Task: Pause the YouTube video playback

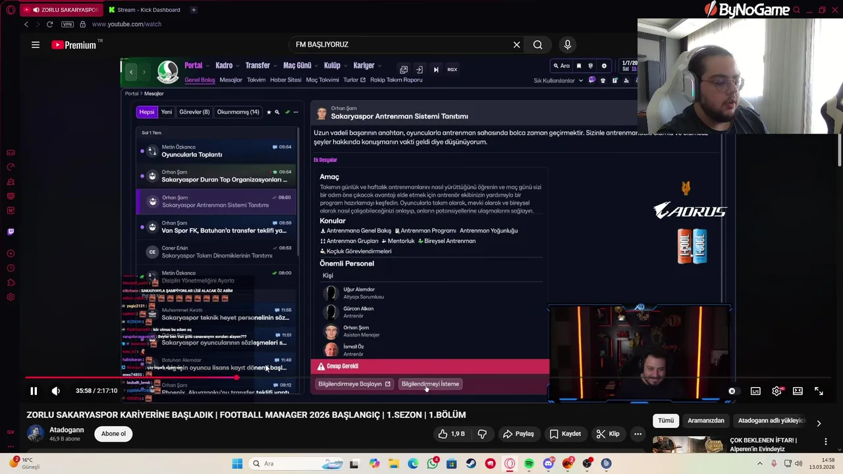Action: coord(34,391)
